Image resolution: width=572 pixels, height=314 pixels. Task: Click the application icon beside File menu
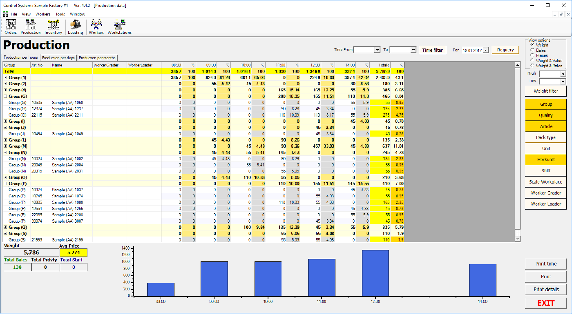5,14
